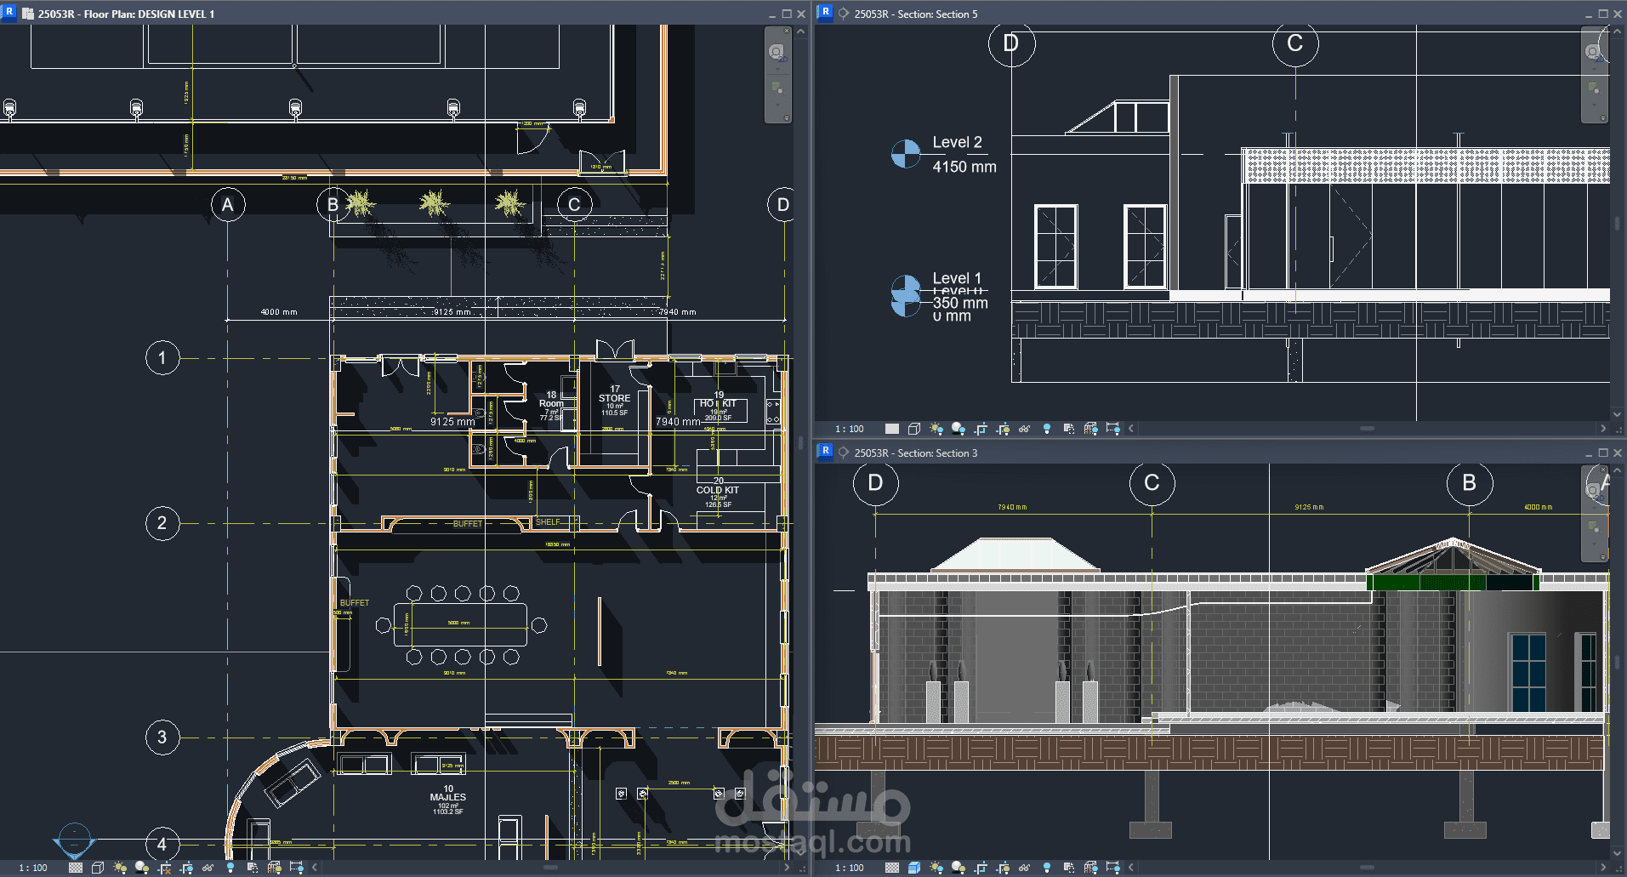
Task: Open Temporary View Properties in Section 5 view
Action: click(x=1069, y=429)
